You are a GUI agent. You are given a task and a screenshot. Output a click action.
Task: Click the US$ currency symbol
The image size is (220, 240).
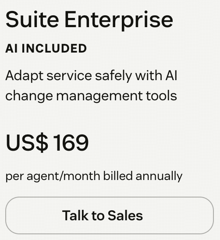27,143
